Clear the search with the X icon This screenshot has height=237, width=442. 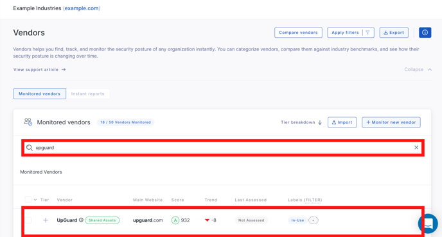click(416, 147)
